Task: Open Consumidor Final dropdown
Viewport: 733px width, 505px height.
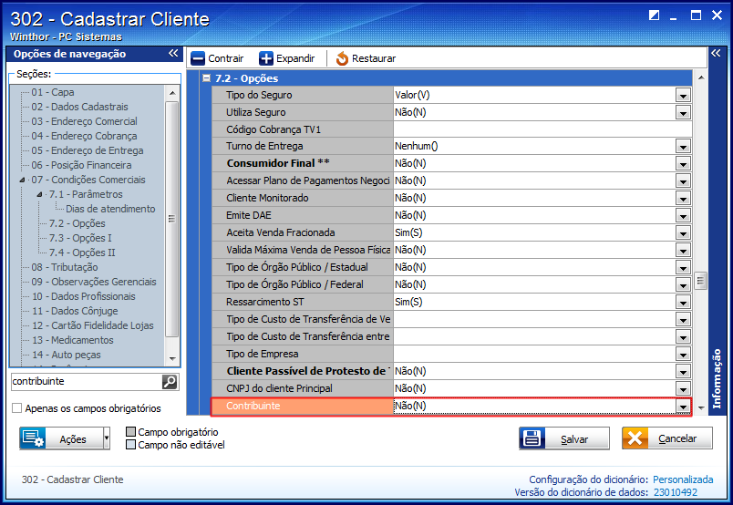Action: [x=683, y=164]
